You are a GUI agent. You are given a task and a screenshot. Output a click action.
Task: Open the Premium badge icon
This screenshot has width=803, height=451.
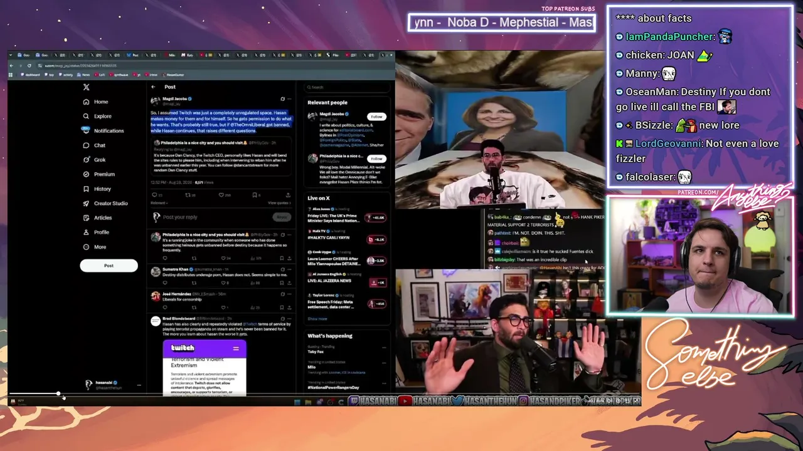click(x=86, y=174)
